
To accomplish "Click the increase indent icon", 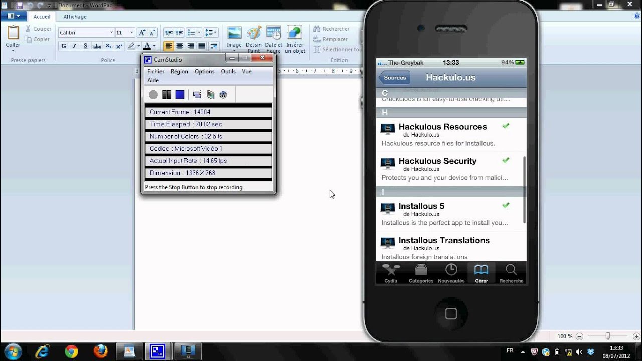I will (x=180, y=33).
